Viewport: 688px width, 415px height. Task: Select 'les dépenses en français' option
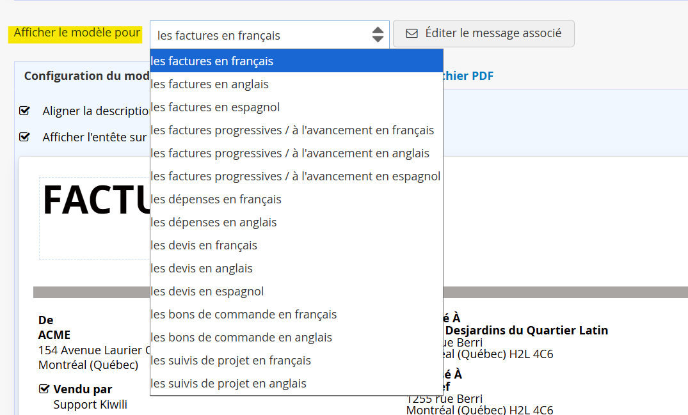pyautogui.click(x=296, y=199)
